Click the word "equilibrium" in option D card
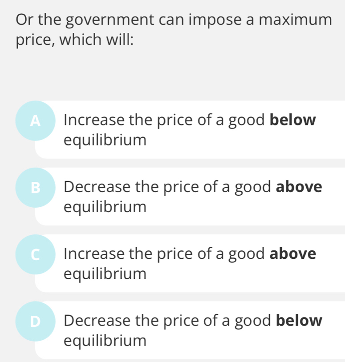Viewport: 345px width, 362px height. tap(105, 341)
